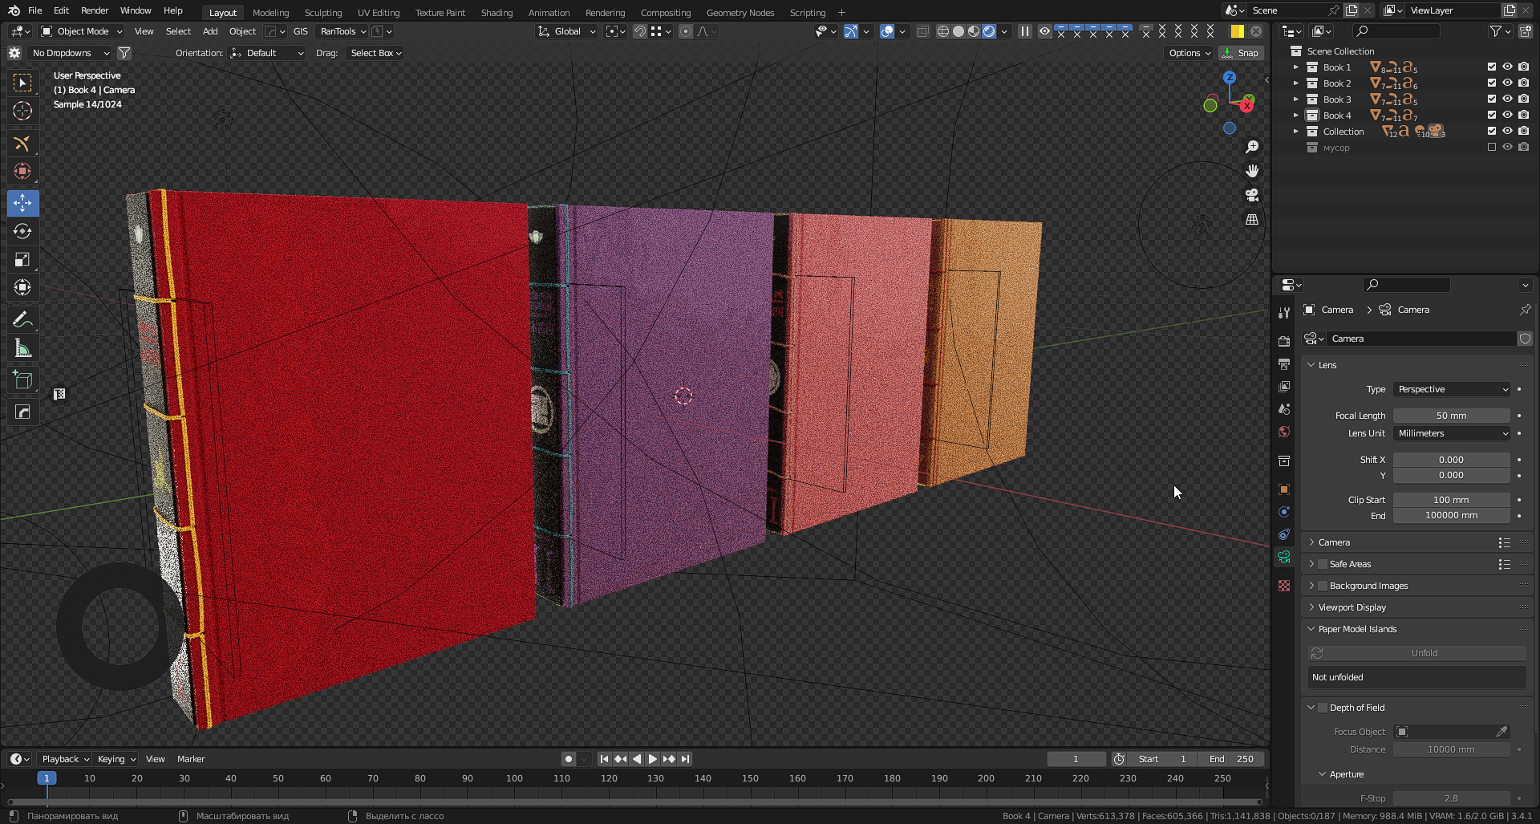
Task: Select the Measure tool
Action: point(22,348)
